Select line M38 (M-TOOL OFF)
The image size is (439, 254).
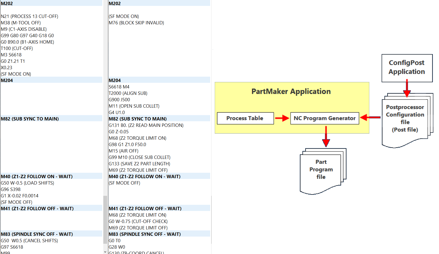click(21, 23)
